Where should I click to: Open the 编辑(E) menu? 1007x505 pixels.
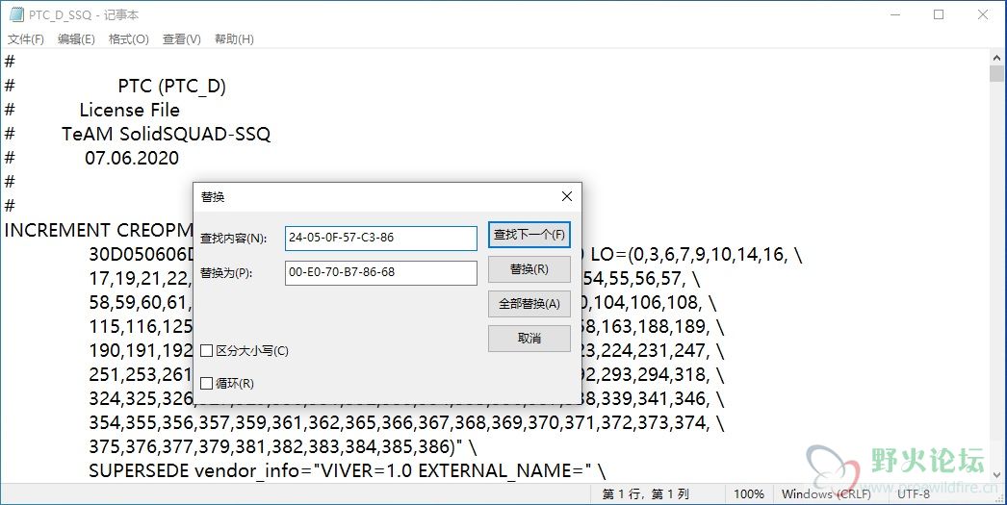(76, 39)
